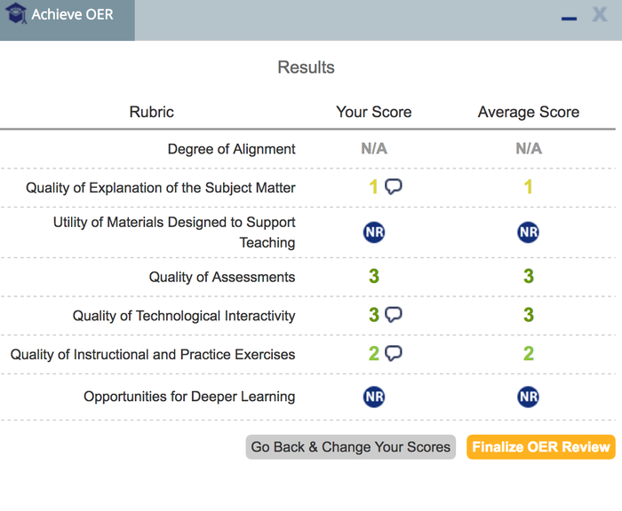Close the Achieve OER panel

(600, 15)
